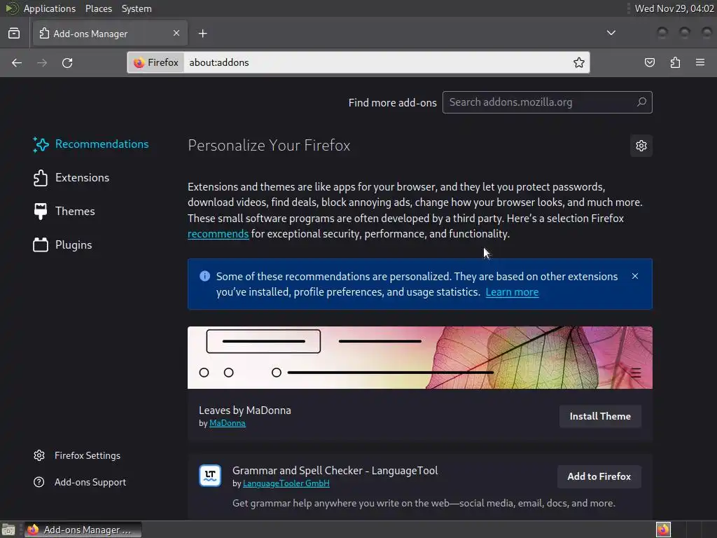Click the clock showing Wed Nov 29

(x=674, y=8)
